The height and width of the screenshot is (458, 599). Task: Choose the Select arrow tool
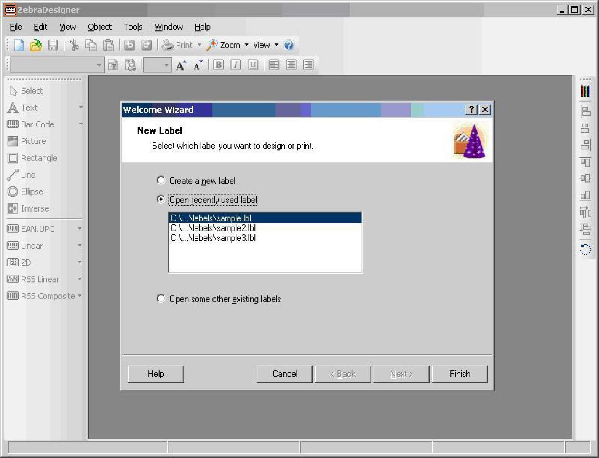click(26, 91)
